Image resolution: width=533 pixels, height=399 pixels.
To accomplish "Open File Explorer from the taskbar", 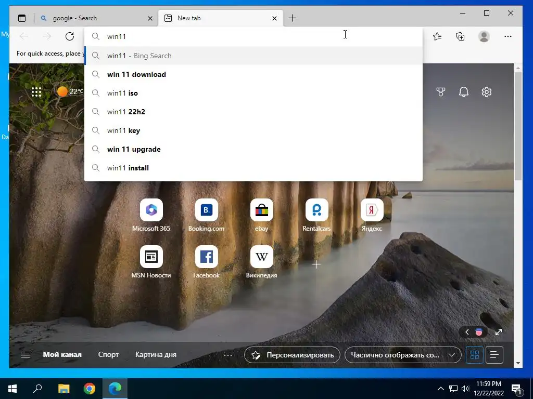I will pyautogui.click(x=64, y=389).
